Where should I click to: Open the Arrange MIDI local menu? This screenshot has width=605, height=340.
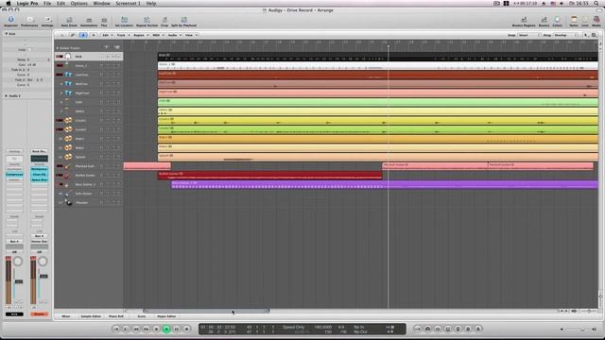(x=158, y=35)
